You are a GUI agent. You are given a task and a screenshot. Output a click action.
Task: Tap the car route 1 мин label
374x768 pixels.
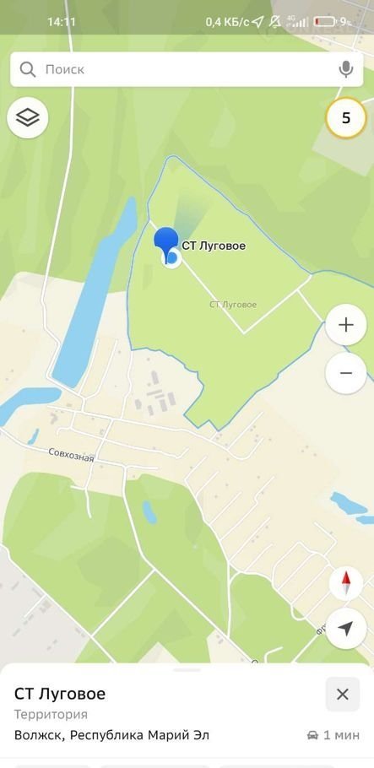click(333, 735)
